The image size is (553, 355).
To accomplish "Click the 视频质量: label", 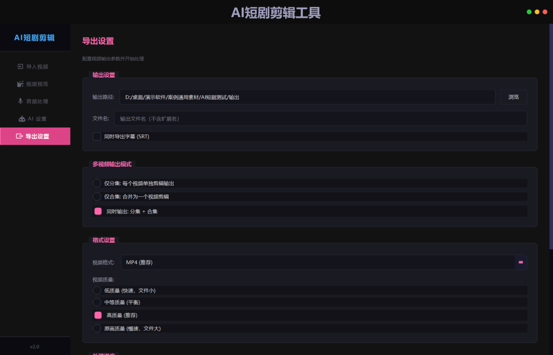I will pos(103,279).
